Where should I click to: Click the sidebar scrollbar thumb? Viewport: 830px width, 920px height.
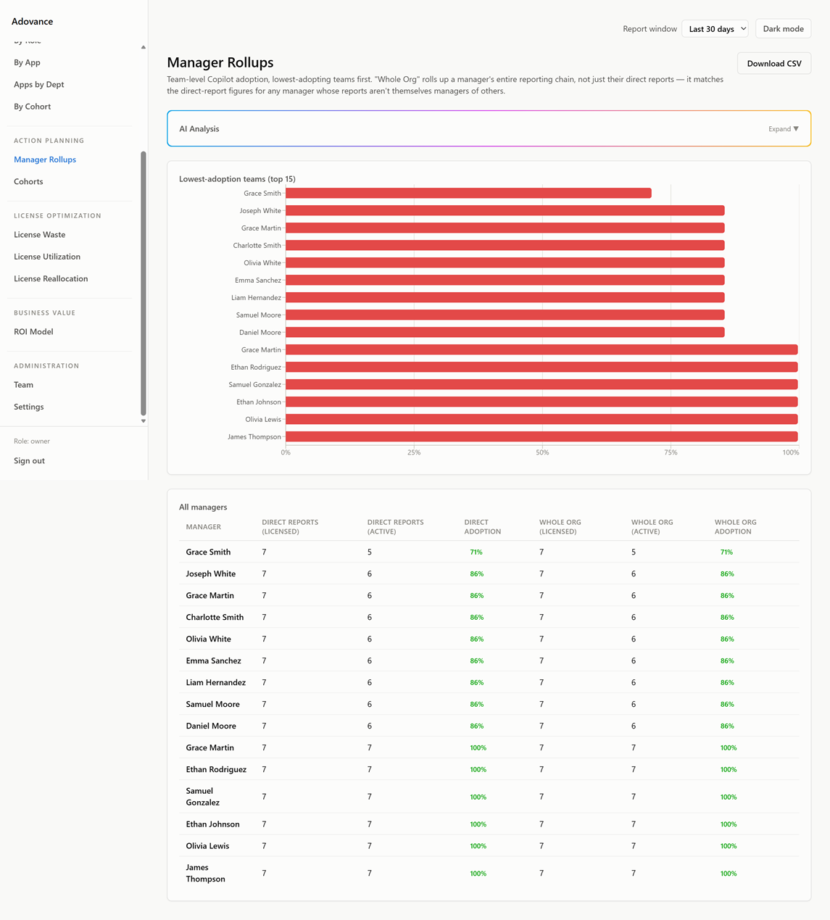coord(143,283)
